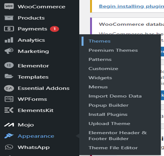
Task: Open the Analytics menu
Action: (x=31, y=40)
